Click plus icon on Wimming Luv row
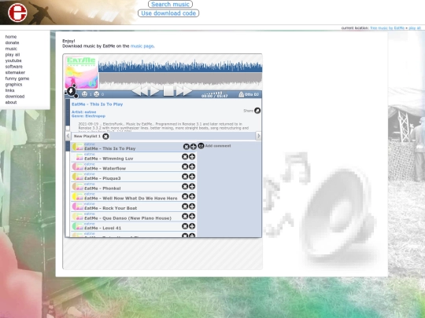This screenshot has width=425, height=318. [x=192, y=156]
